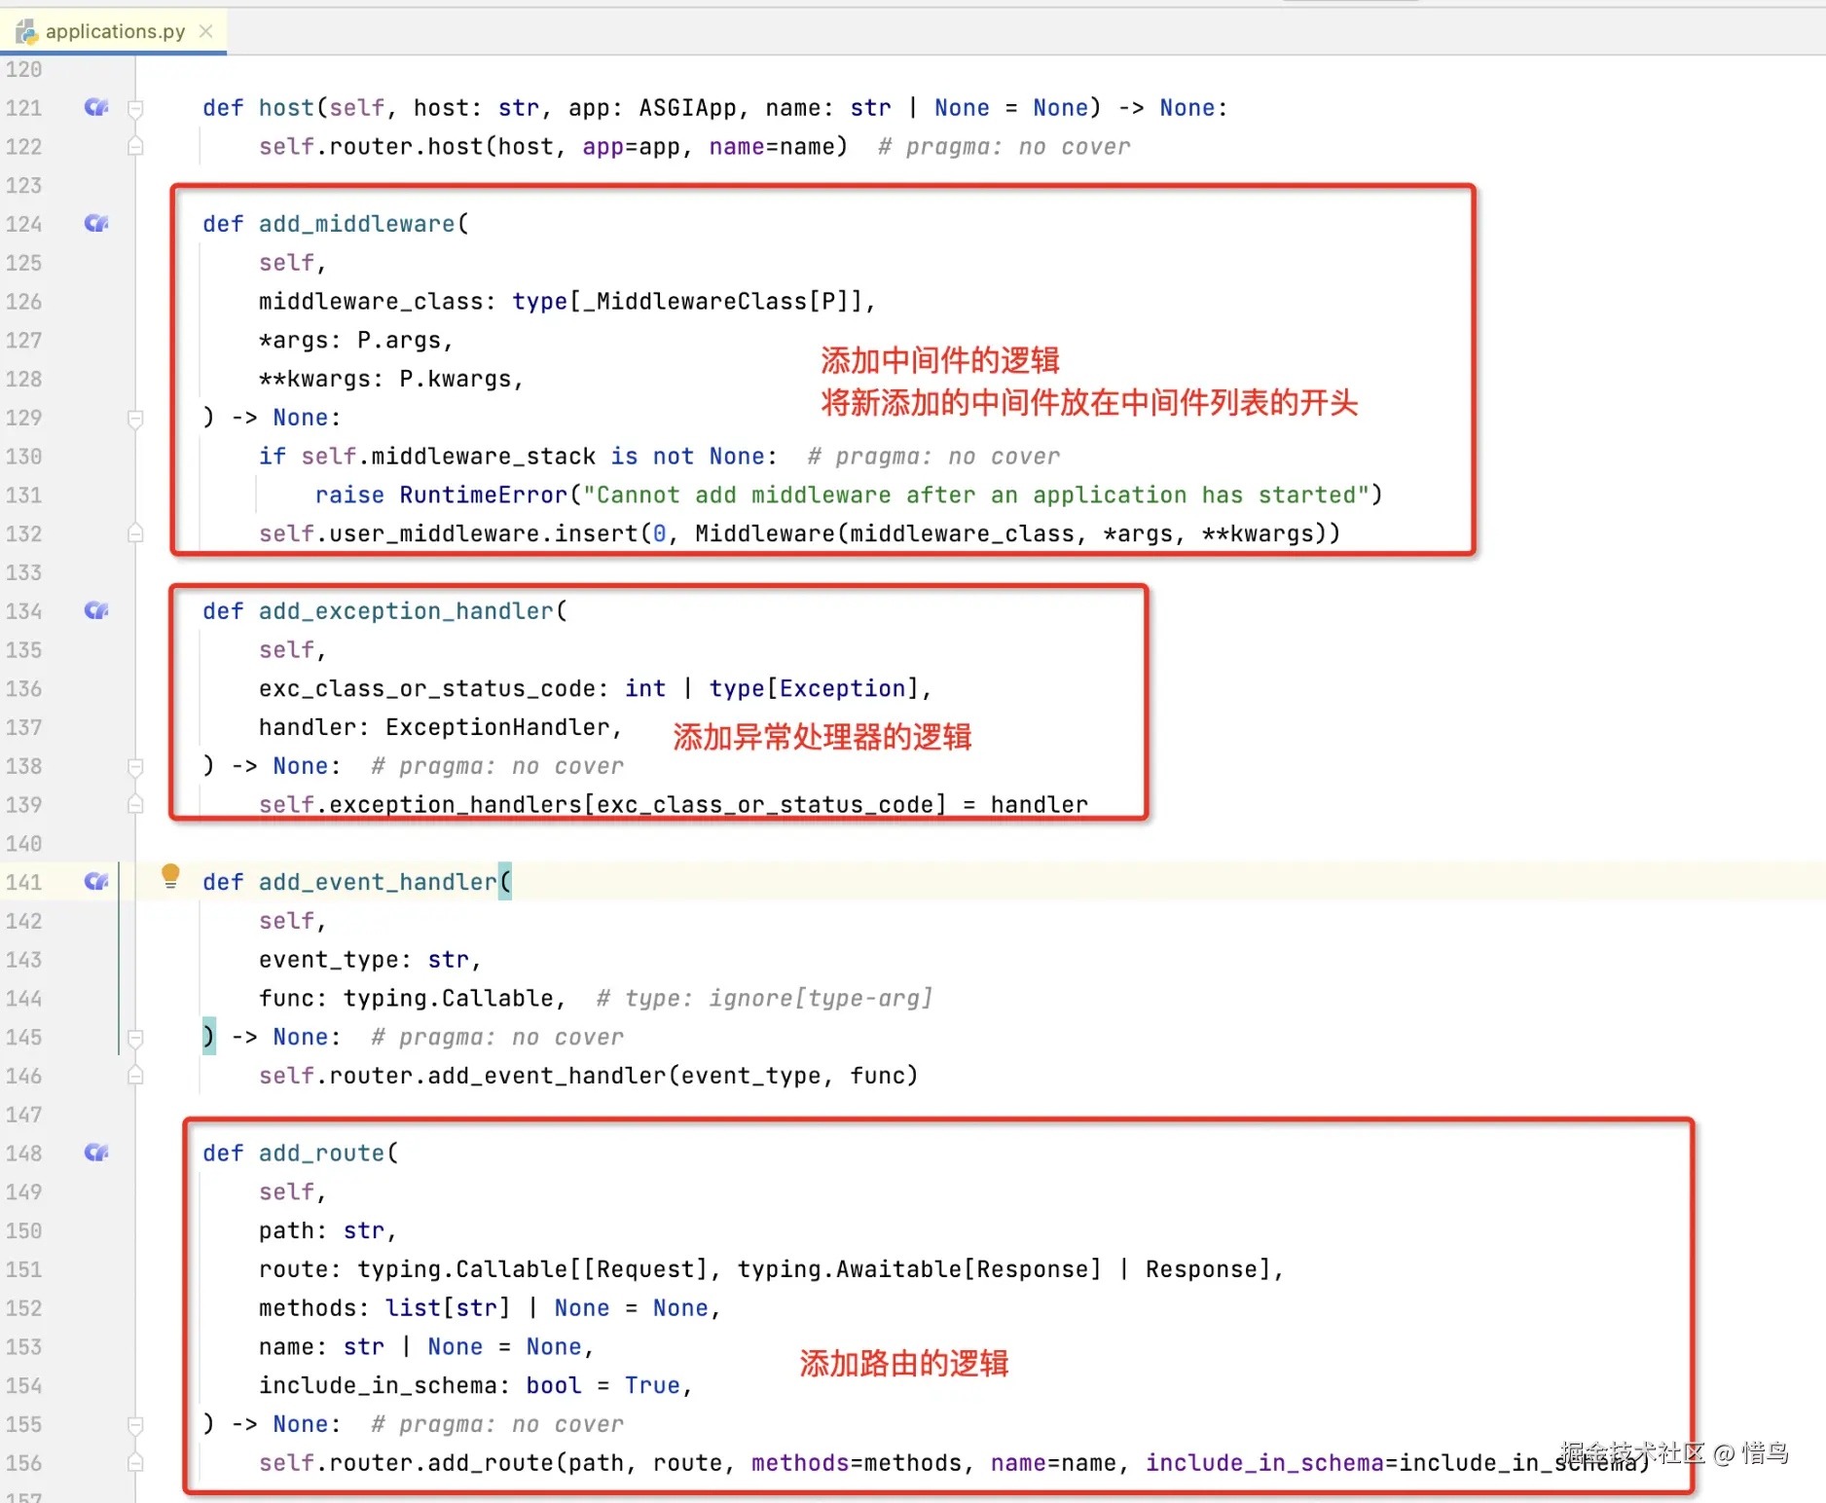Screen dimensions: 1826x1503
Task: Click the path: str parameter line
Action: pyautogui.click(x=327, y=1230)
